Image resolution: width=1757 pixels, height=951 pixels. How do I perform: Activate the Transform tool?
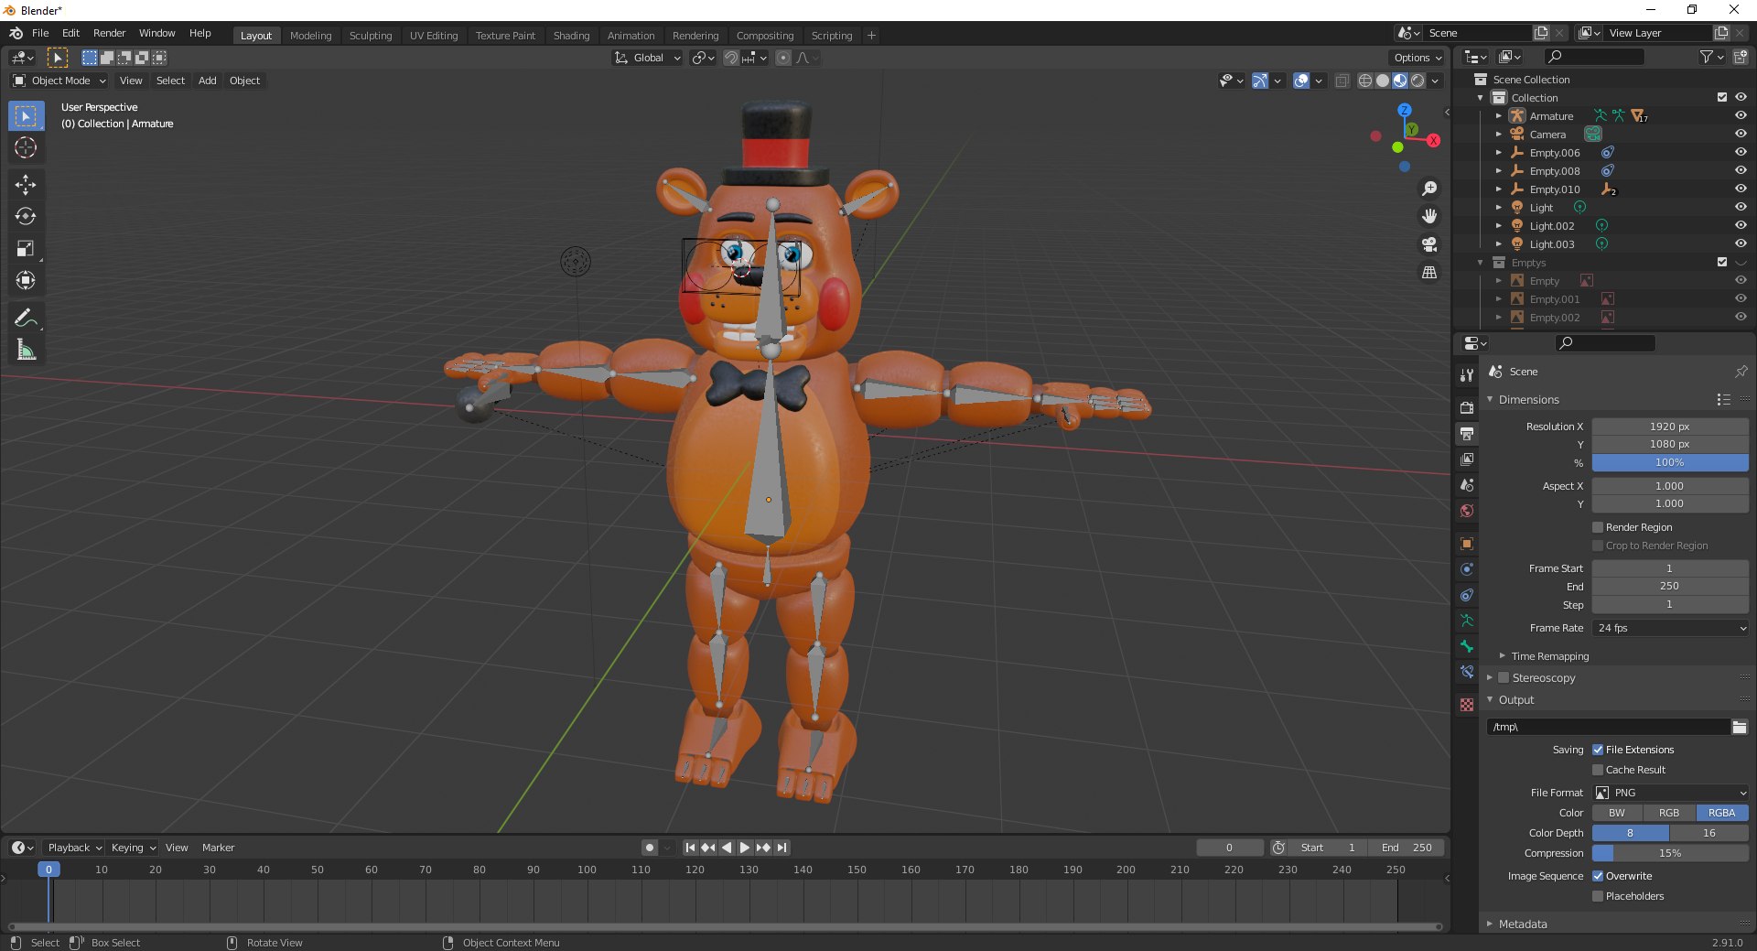click(x=26, y=281)
